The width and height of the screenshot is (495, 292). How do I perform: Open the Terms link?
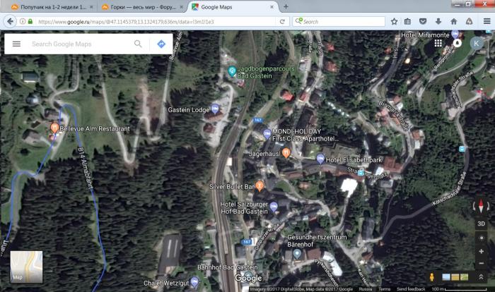point(384,289)
